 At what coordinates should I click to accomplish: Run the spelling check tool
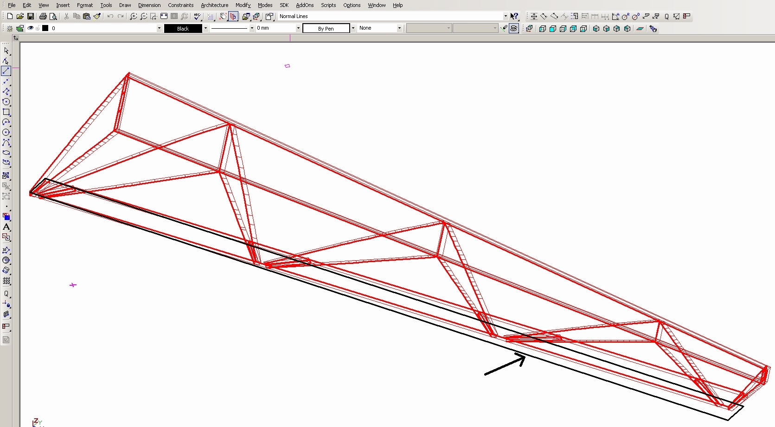tap(198, 16)
